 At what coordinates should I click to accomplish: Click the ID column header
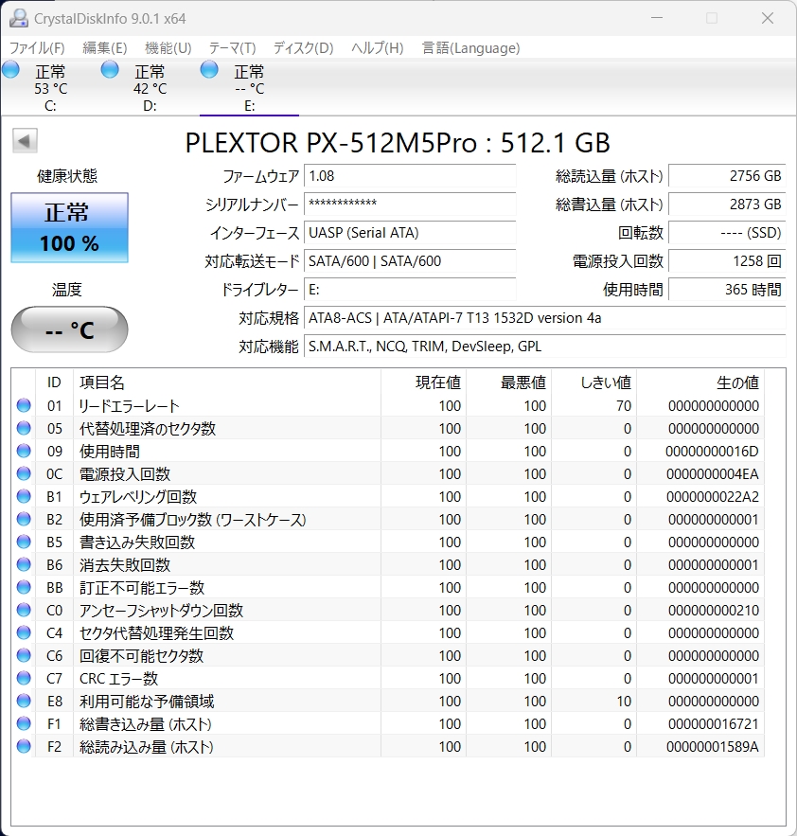pyautogui.click(x=54, y=382)
